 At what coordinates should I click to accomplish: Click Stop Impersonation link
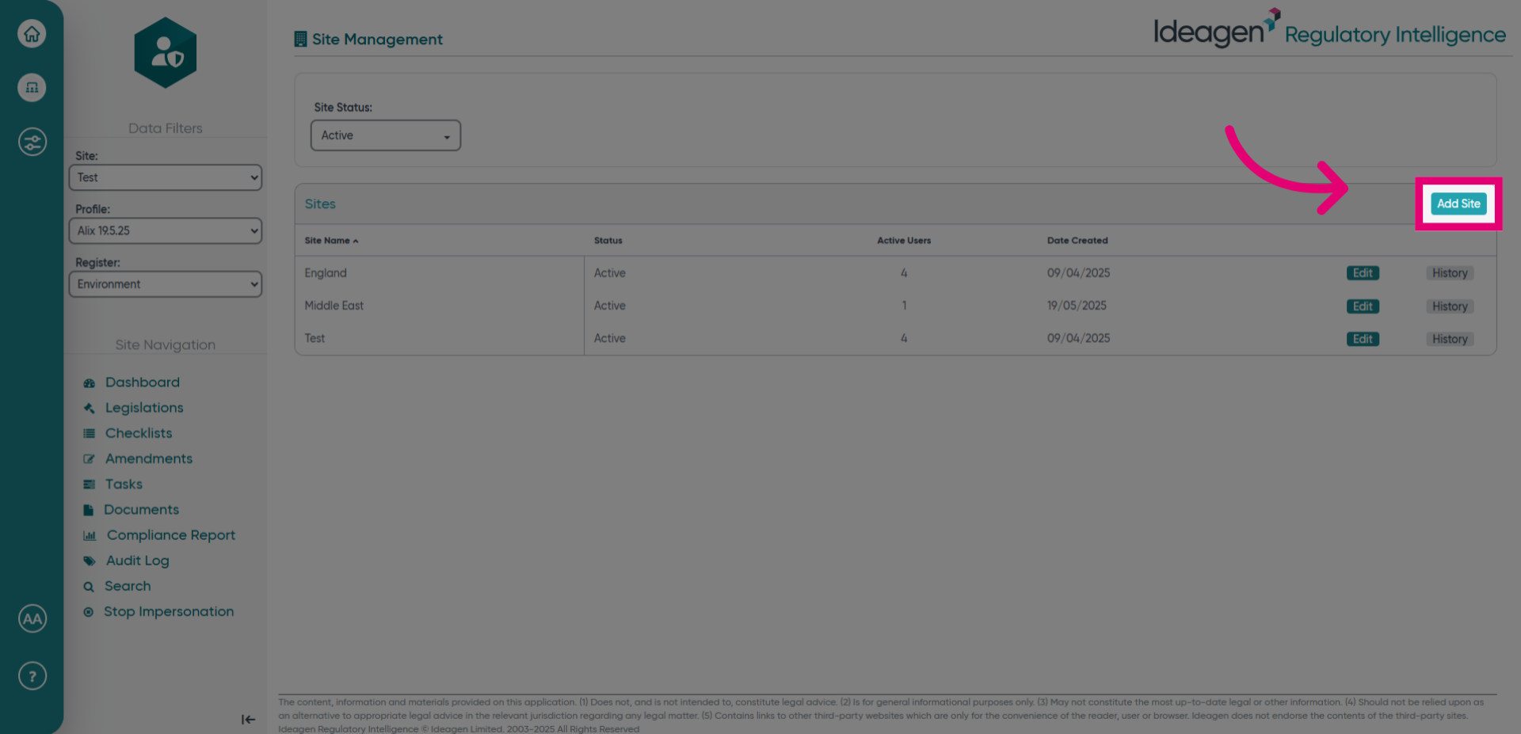169,611
